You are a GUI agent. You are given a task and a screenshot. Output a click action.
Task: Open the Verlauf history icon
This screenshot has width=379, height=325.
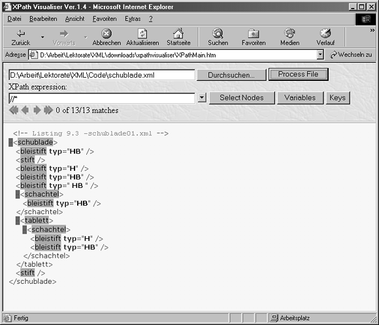tap(325, 33)
